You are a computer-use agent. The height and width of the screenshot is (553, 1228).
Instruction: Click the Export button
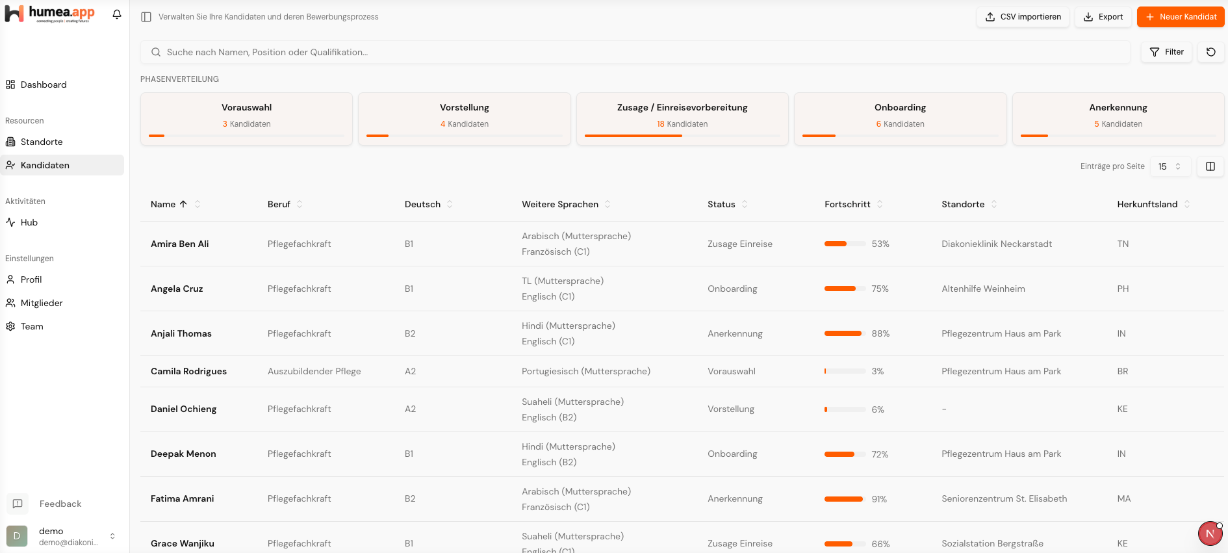[x=1103, y=17]
